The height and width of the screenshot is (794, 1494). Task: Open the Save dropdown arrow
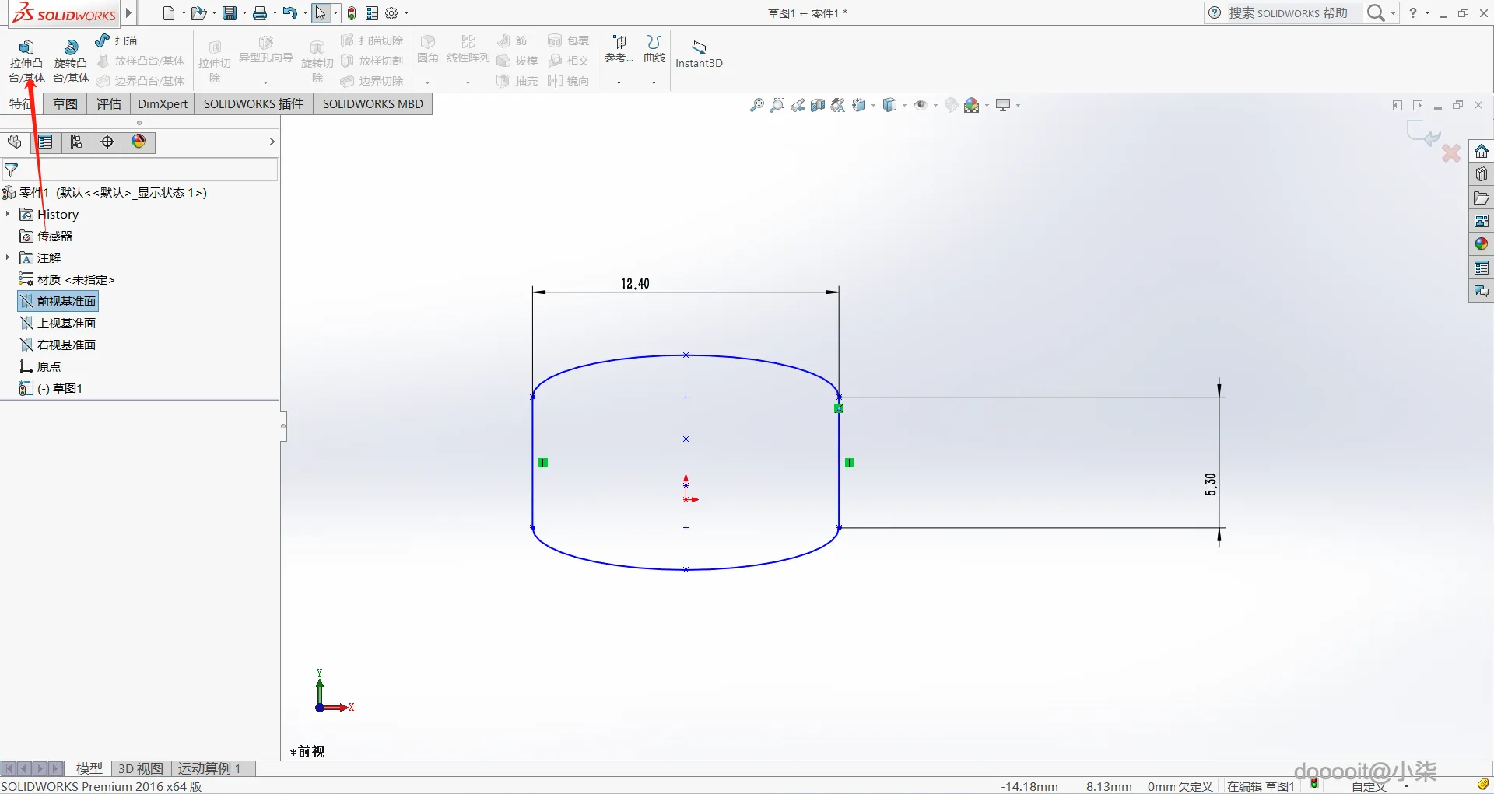244,13
